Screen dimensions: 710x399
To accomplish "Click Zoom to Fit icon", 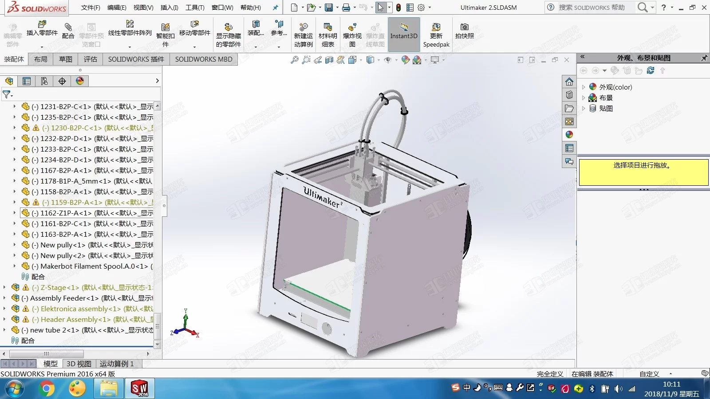I will point(294,60).
